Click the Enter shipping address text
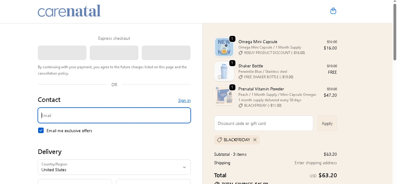The width and height of the screenshot is (397, 184). [316, 163]
